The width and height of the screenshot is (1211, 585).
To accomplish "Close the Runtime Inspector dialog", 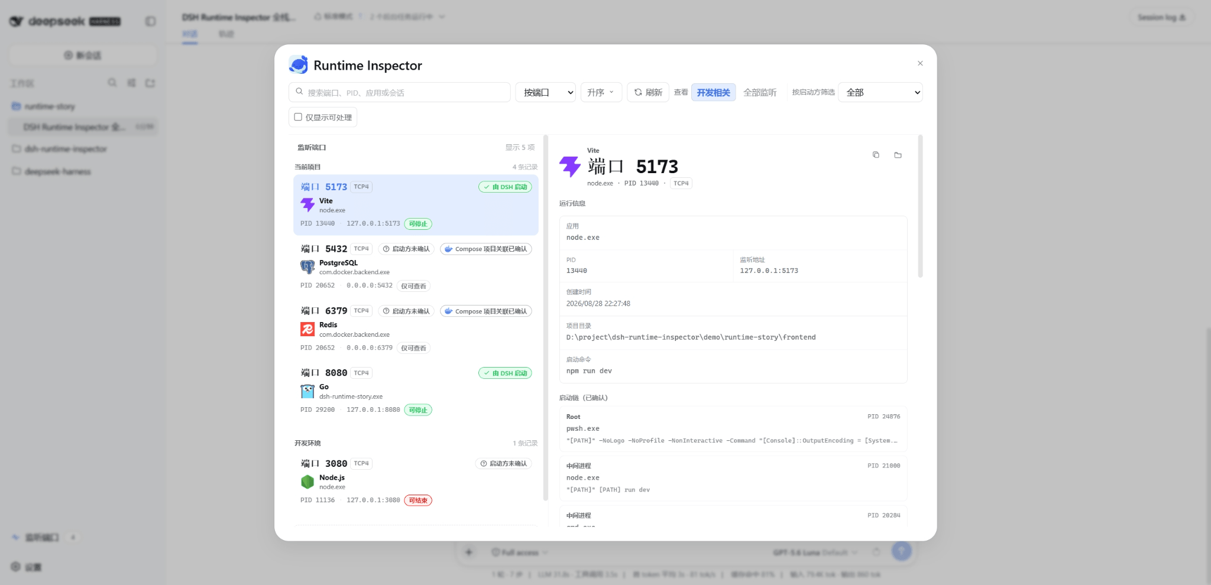I will (920, 63).
